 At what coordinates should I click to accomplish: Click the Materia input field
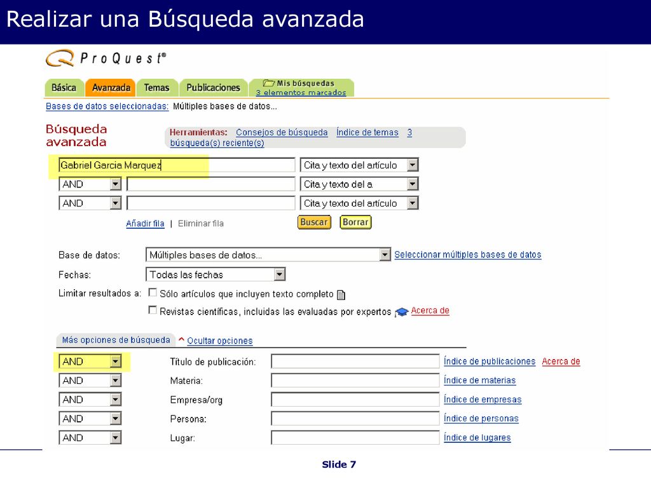coord(355,381)
